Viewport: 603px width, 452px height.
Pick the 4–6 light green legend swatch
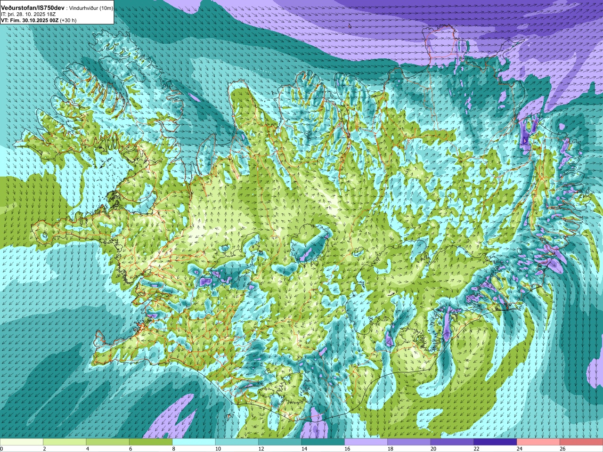(108, 442)
